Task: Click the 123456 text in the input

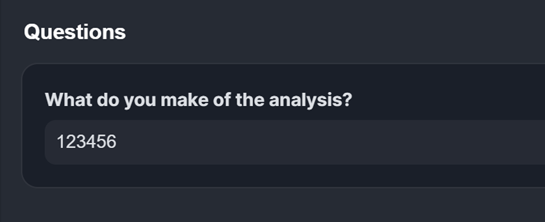Action: click(x=87, y=142)
